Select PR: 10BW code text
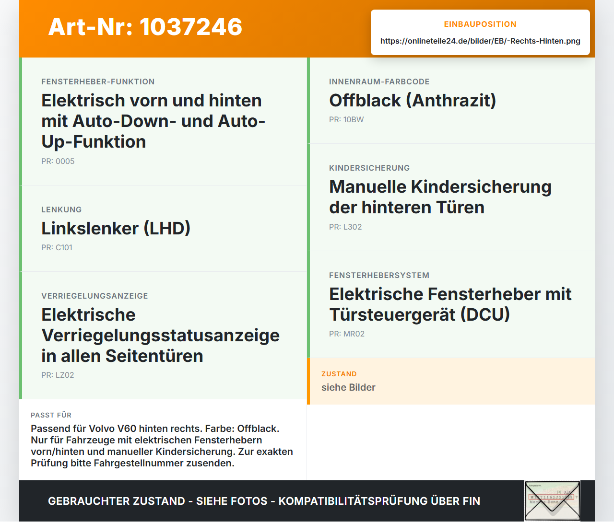Viewport: 614px width, 522px height. point(346,119)
